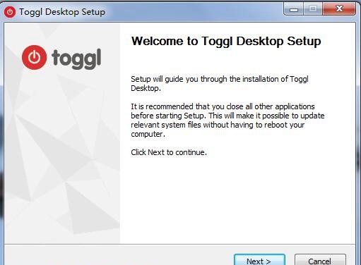The image size is (361, 265).
Task: Close the setup window with red X
Action: [x=339, y=9]
